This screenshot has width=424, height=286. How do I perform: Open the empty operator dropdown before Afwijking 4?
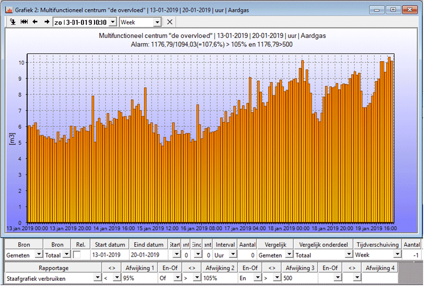[357, 278]
